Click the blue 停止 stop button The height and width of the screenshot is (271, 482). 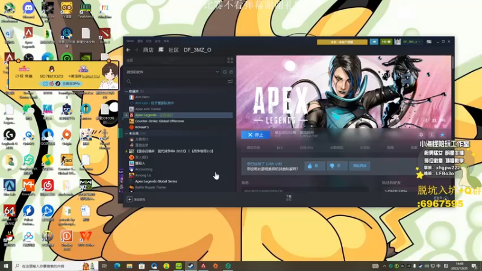(x=255, y=134)
